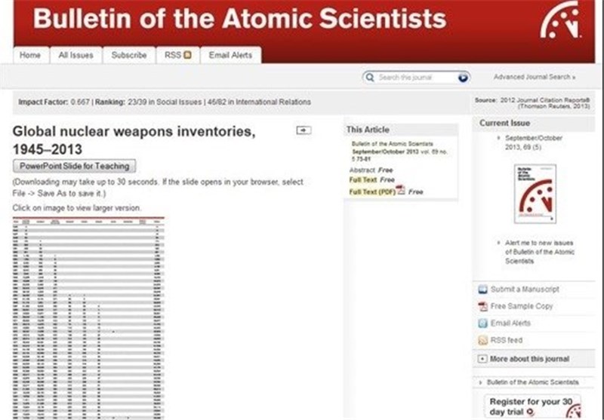This screenshot has height=420, width=604.
Task: Open RSS feed sidebar link
Action: (506, 340)
